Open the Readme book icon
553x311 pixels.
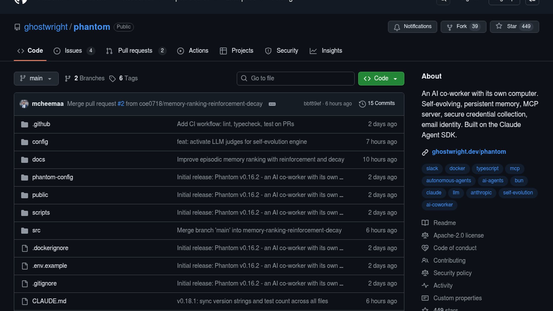click(x=425, y=223)
